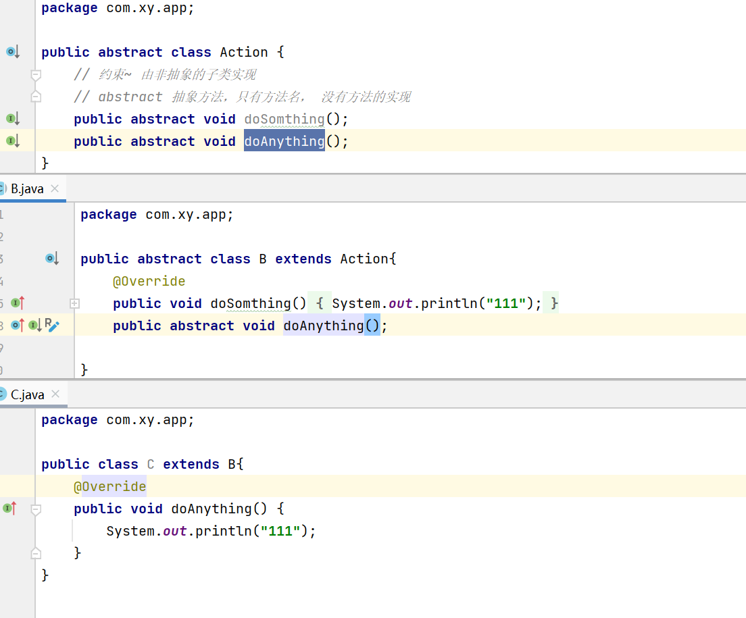Select the B.java editor tab
Screen dimensions: 746x618
coord(27,188)
